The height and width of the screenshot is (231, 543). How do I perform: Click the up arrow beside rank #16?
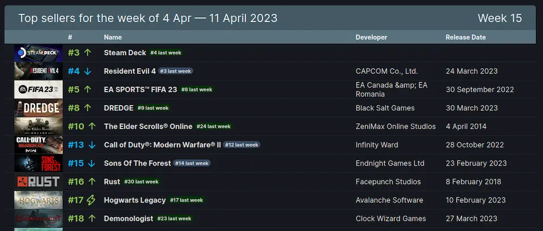tap(92, 182)
